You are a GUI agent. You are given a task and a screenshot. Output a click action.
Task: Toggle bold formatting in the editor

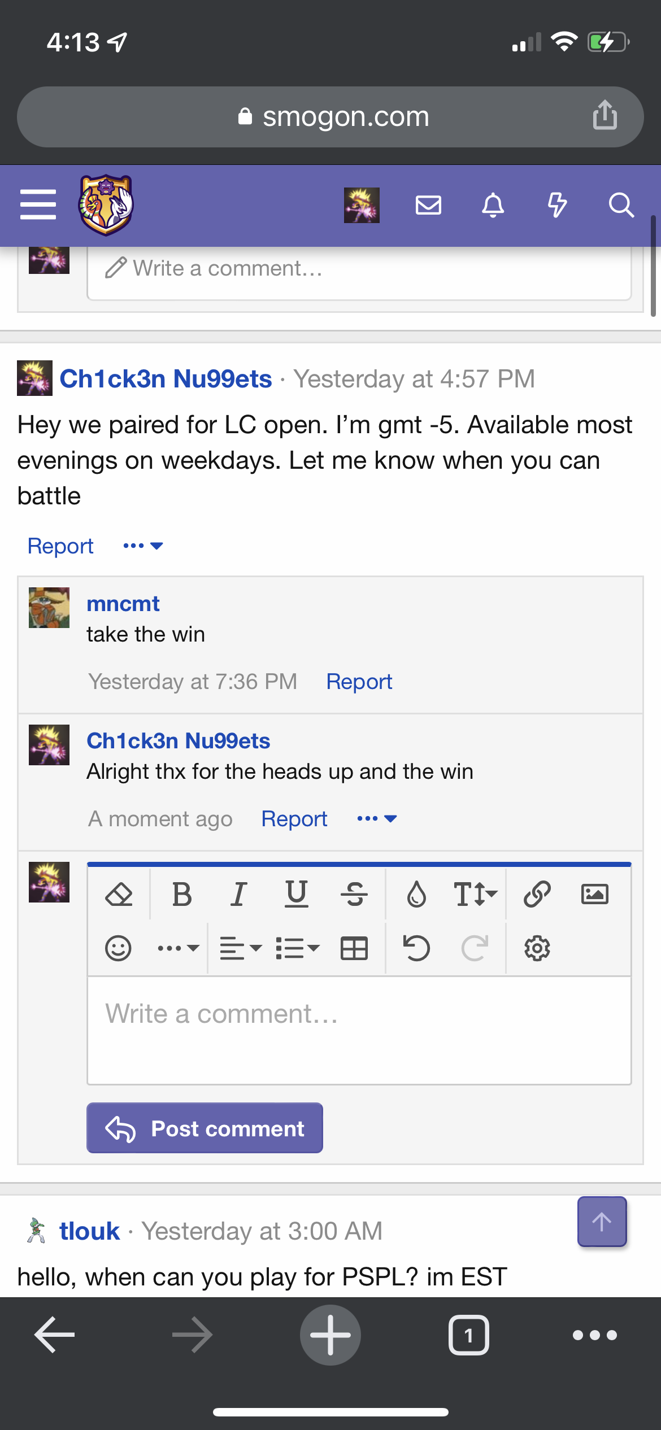coord(182,894)
